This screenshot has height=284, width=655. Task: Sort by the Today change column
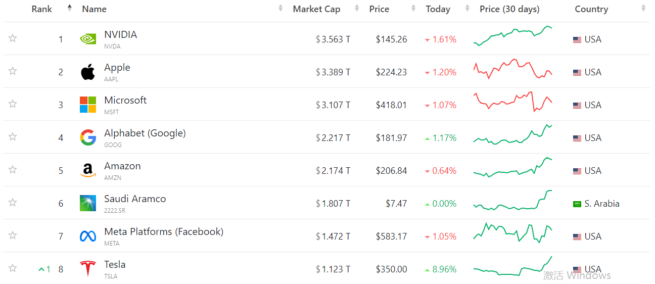pyautogui.click(x=438, y=9)
